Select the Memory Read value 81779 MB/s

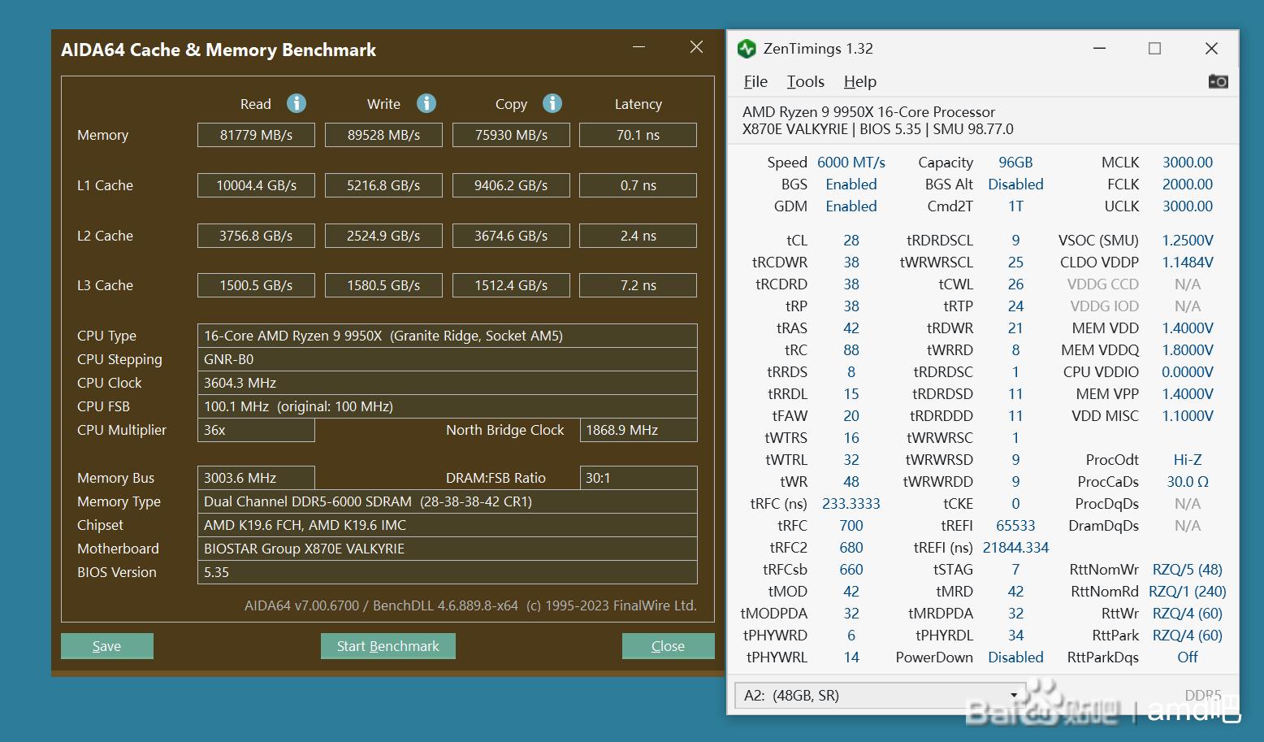coord(256,135)
